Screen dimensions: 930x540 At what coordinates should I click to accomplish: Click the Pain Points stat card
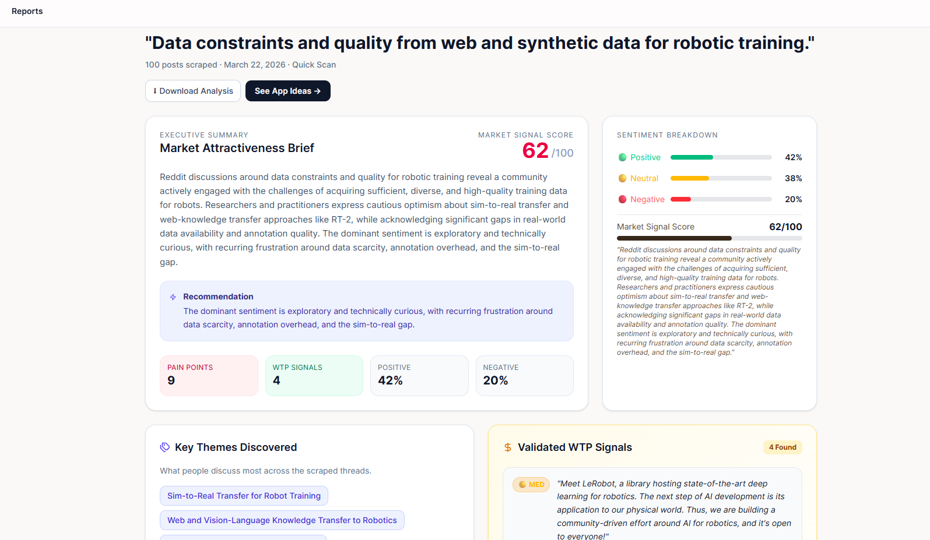209,375
